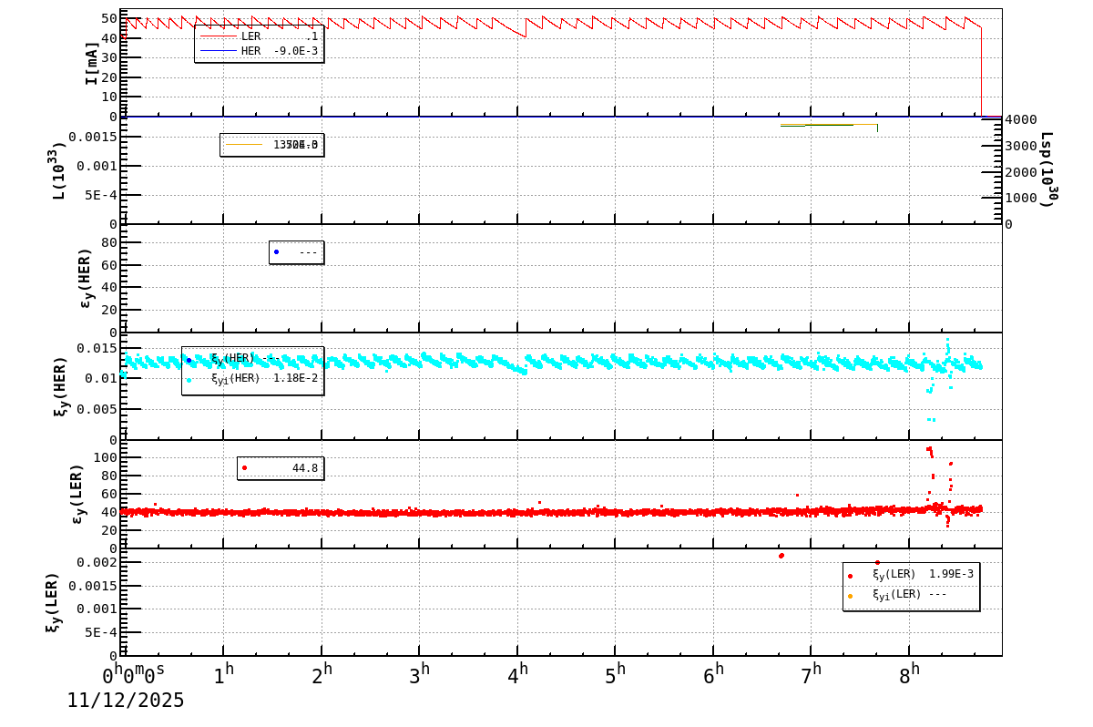Click the 0.0015 tick on luminosity axis
This screenshot has width=1093, height=727.
(95, 137)
